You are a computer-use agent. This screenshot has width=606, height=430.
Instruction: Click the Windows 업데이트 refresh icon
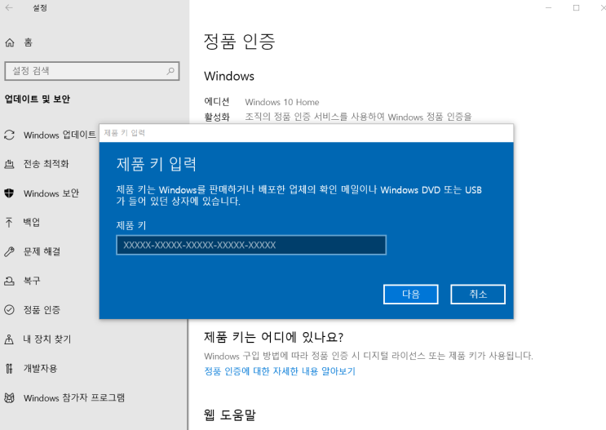(9, 135)
